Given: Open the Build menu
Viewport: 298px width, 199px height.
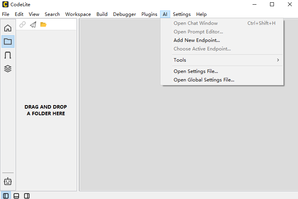Looking at the screenshot, I should click(x=102, y=14).
